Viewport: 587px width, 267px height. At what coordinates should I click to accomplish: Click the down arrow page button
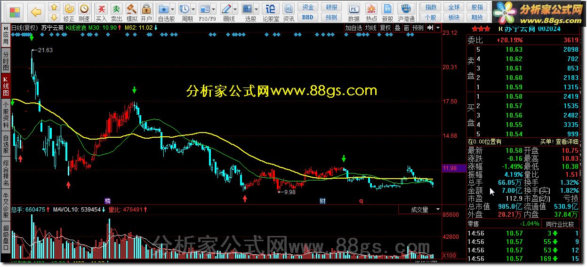[55, 17]
